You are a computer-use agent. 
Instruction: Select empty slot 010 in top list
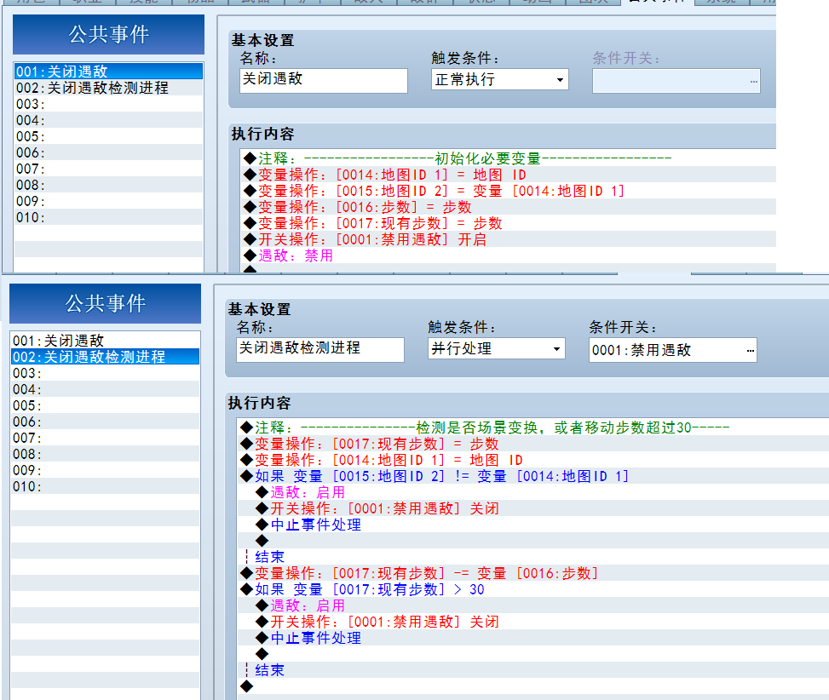108,217
